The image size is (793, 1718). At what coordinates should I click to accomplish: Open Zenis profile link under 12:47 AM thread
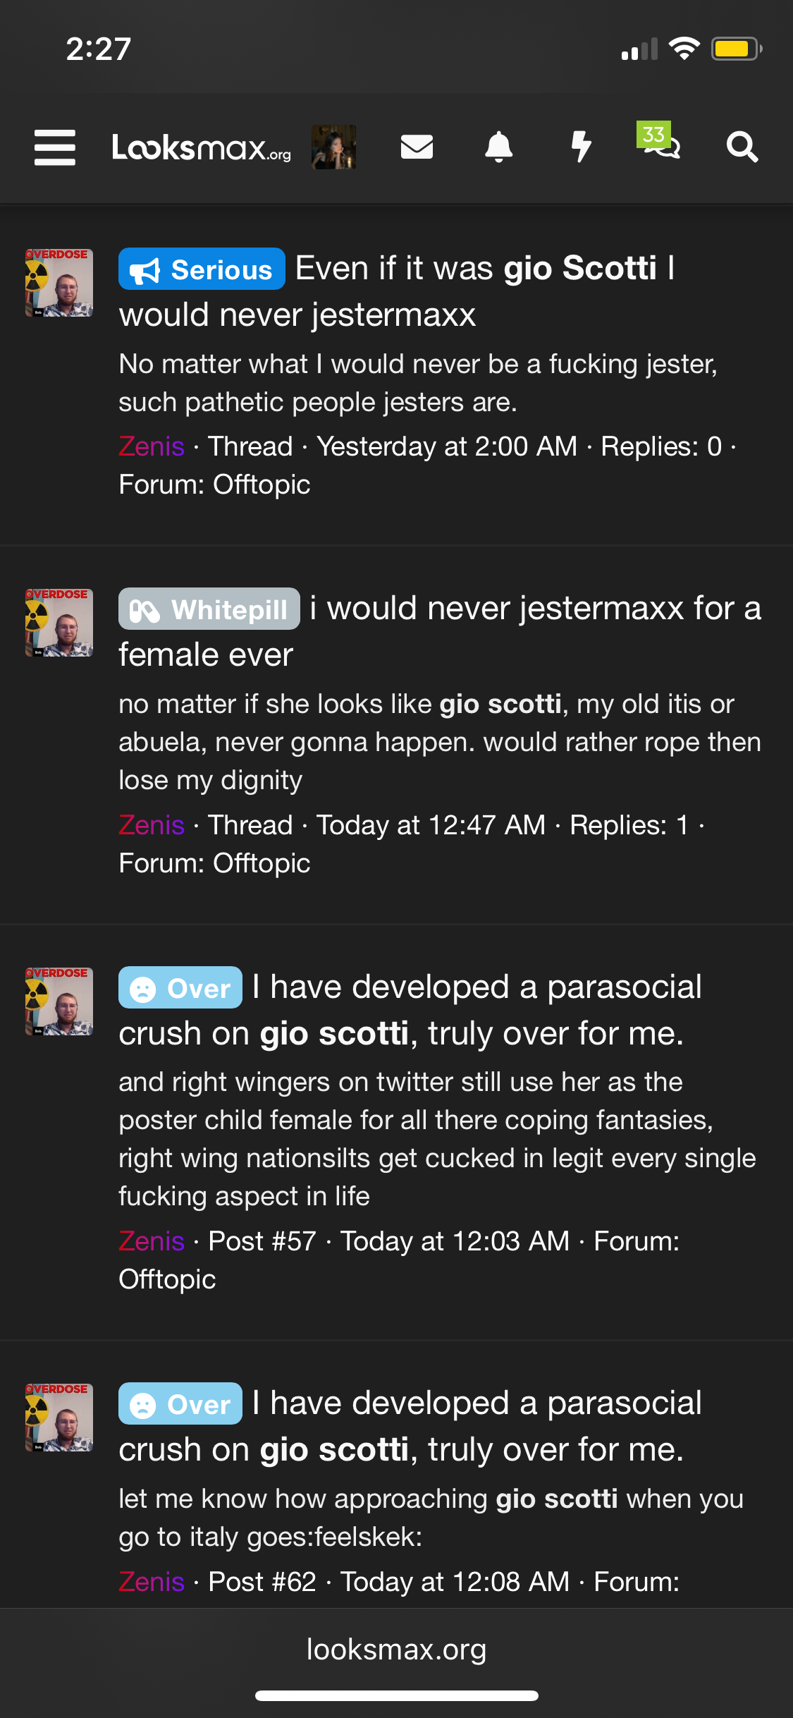[152, 825]
